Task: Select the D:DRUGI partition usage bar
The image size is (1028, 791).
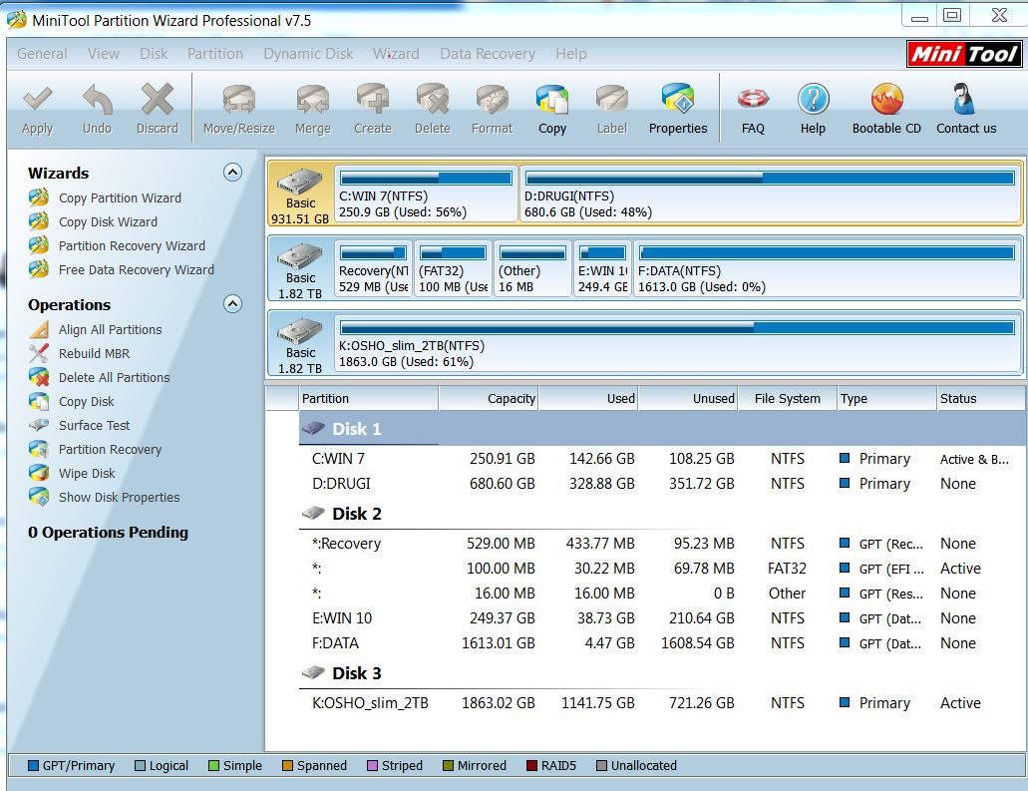Action: 770,179
